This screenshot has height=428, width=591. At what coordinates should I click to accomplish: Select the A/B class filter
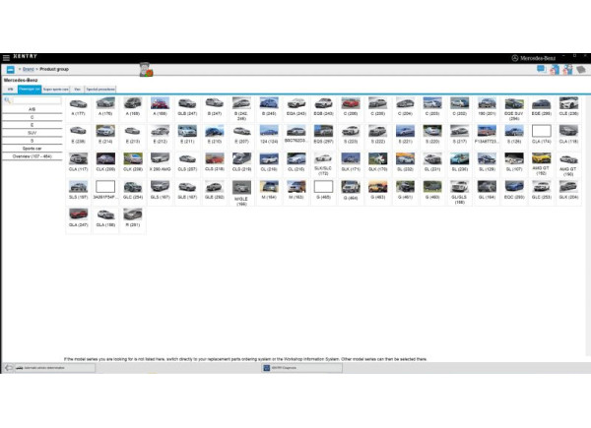[x=32, y=109]
